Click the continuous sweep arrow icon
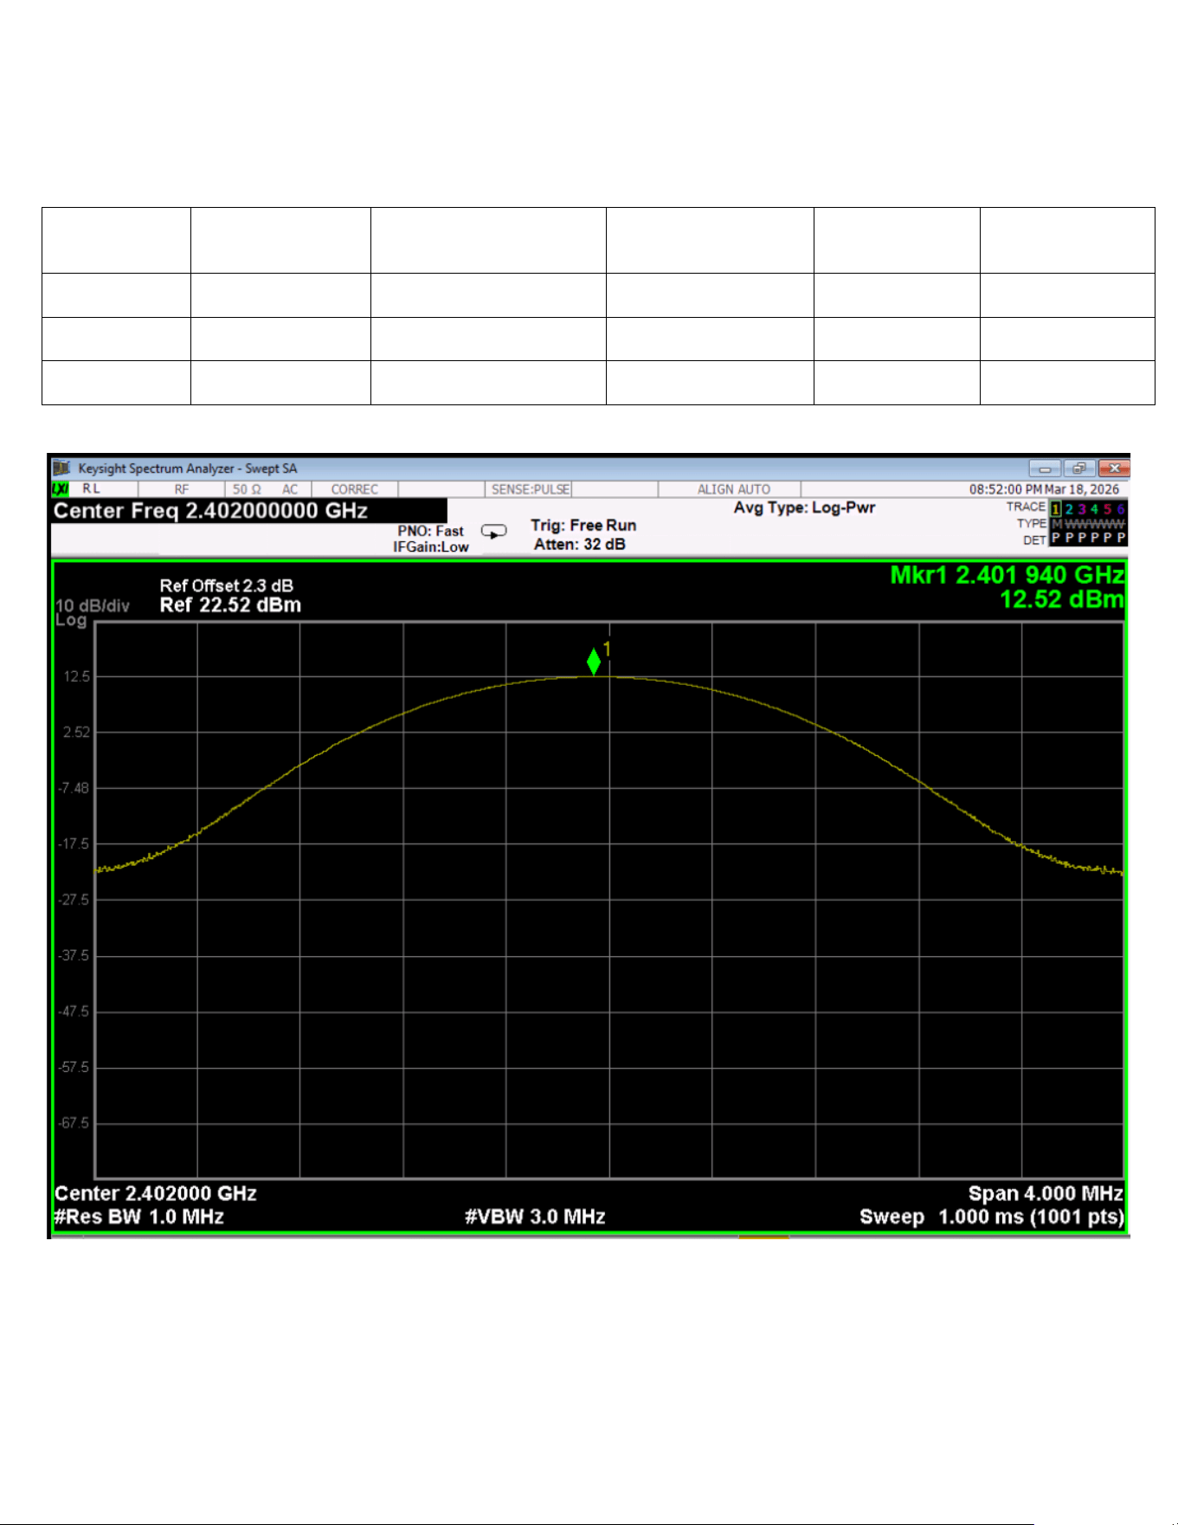The width and height of the screenshot is (1178, 1525). [494, 532]
